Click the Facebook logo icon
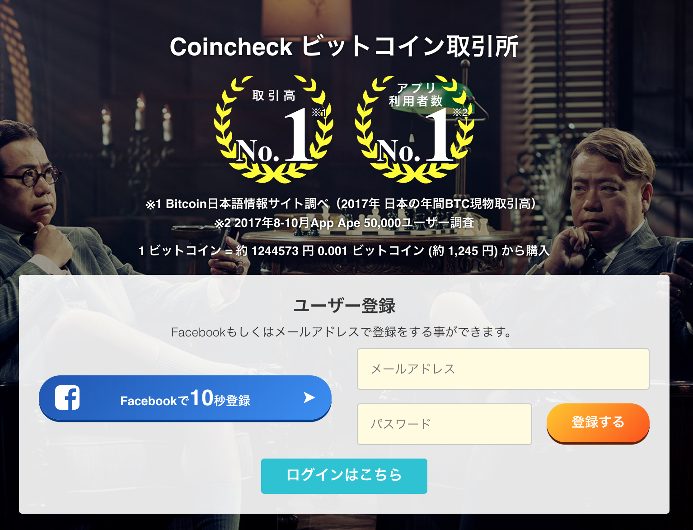The height and width of the screenshot is (530, 693). [x=67, y=397]
